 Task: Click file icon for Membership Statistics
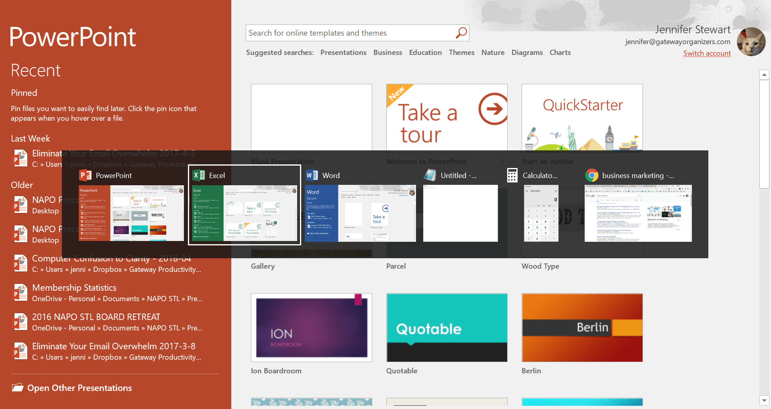[20, 293]
